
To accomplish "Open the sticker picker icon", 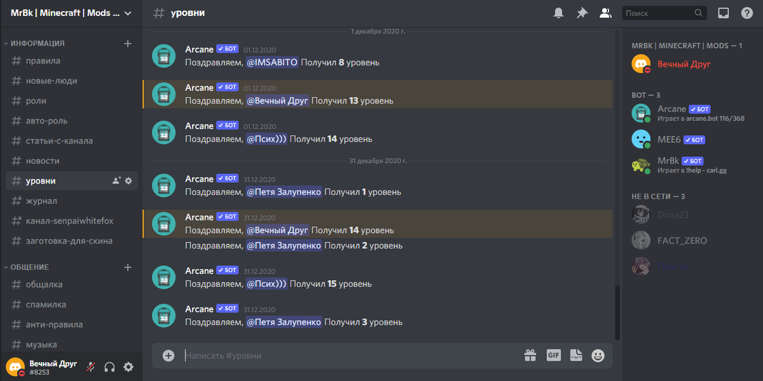I will 576,356.
